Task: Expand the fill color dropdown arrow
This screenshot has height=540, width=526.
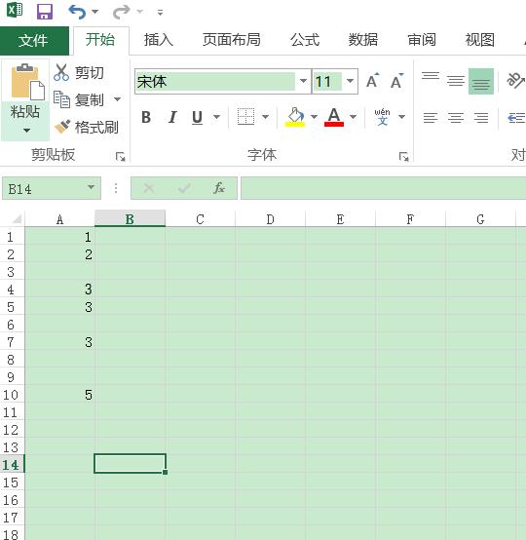Action: pos(314,117)
